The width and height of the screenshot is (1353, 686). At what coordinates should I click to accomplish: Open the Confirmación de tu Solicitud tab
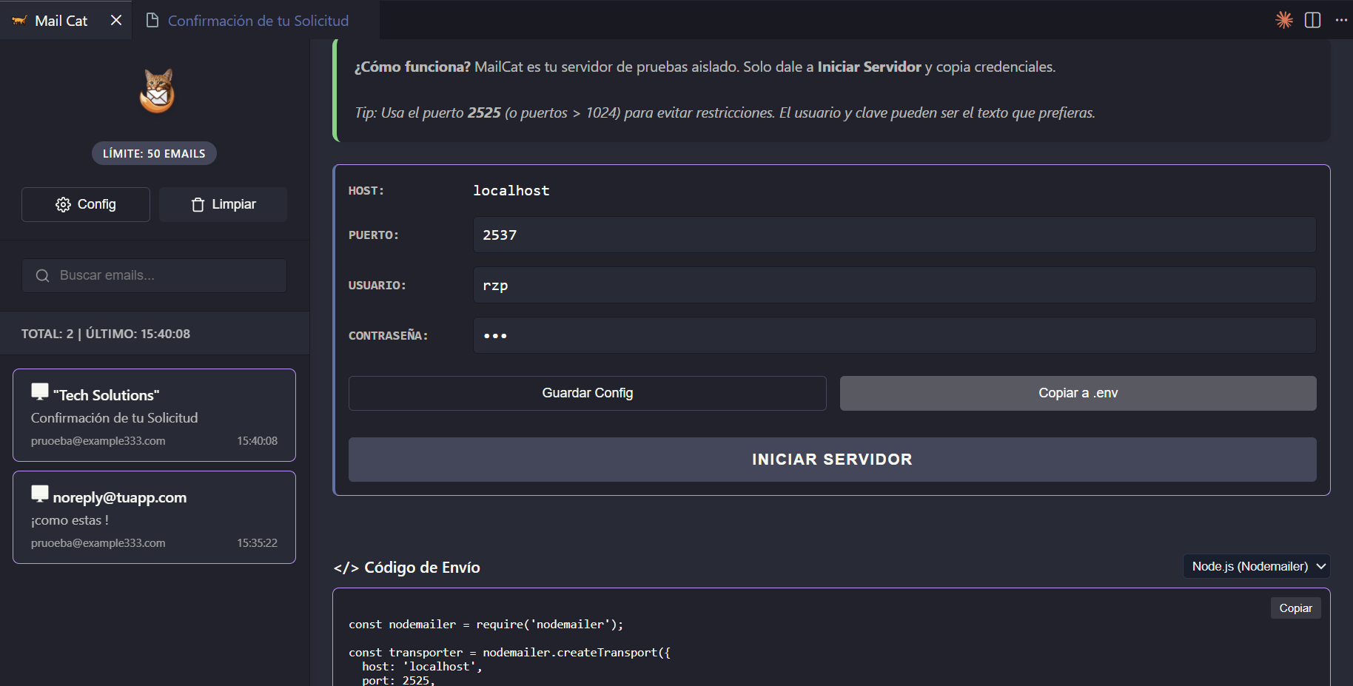click(x=258, y=21)
